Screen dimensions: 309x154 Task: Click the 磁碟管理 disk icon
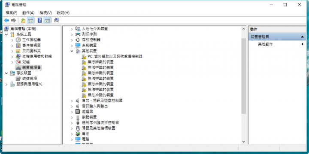[18, 78]
